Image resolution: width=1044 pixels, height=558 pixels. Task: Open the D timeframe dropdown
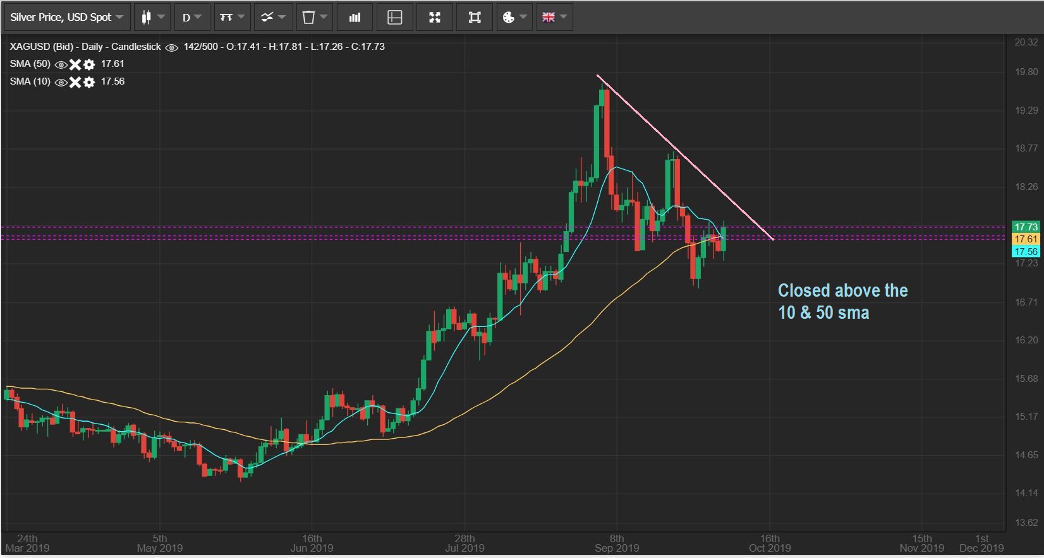click(191, 17)
